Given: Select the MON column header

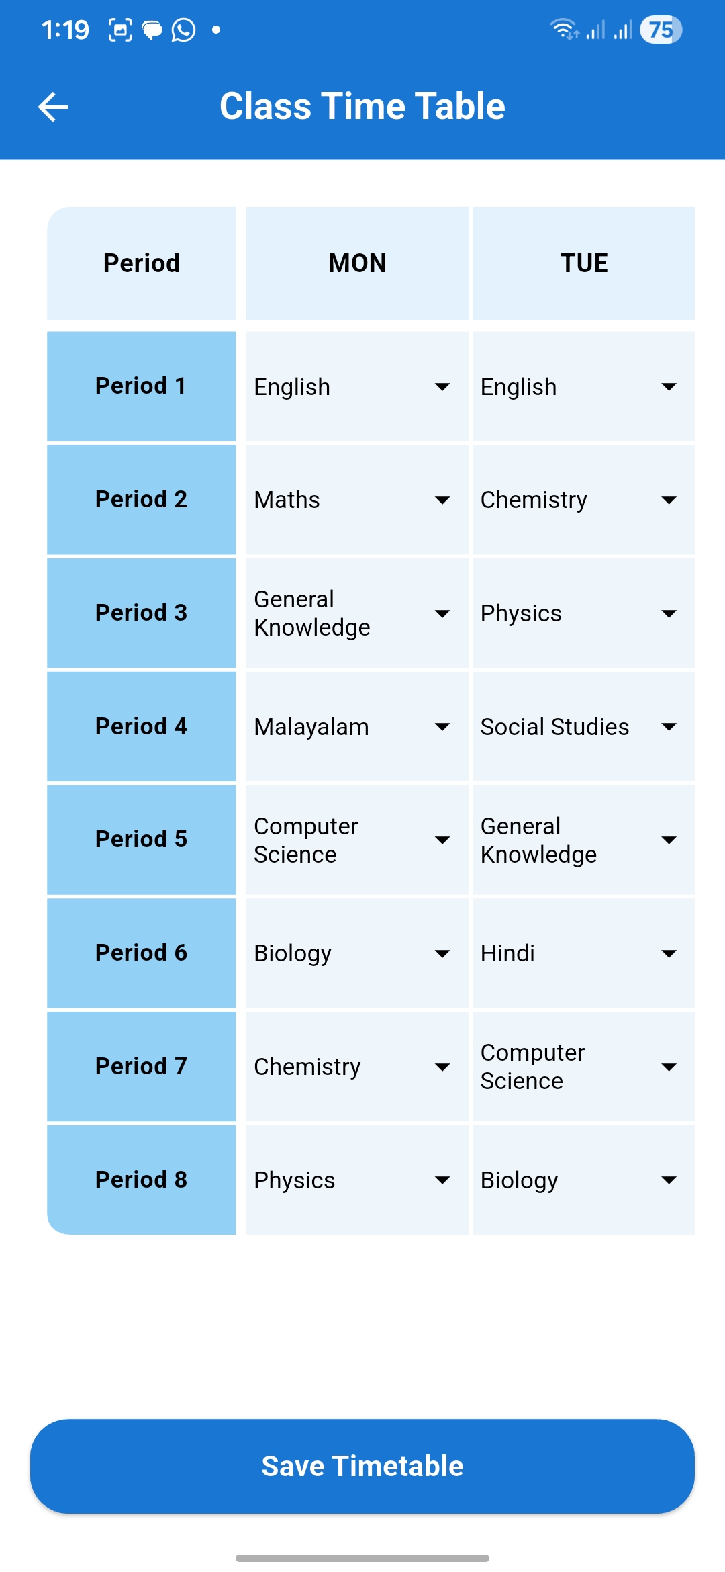Looking at the screenshot, I should pyautogui.click(x=356, y=263).
